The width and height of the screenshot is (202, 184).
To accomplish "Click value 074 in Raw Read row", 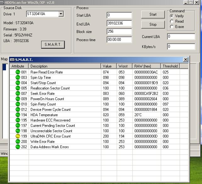I will point(106,72).
